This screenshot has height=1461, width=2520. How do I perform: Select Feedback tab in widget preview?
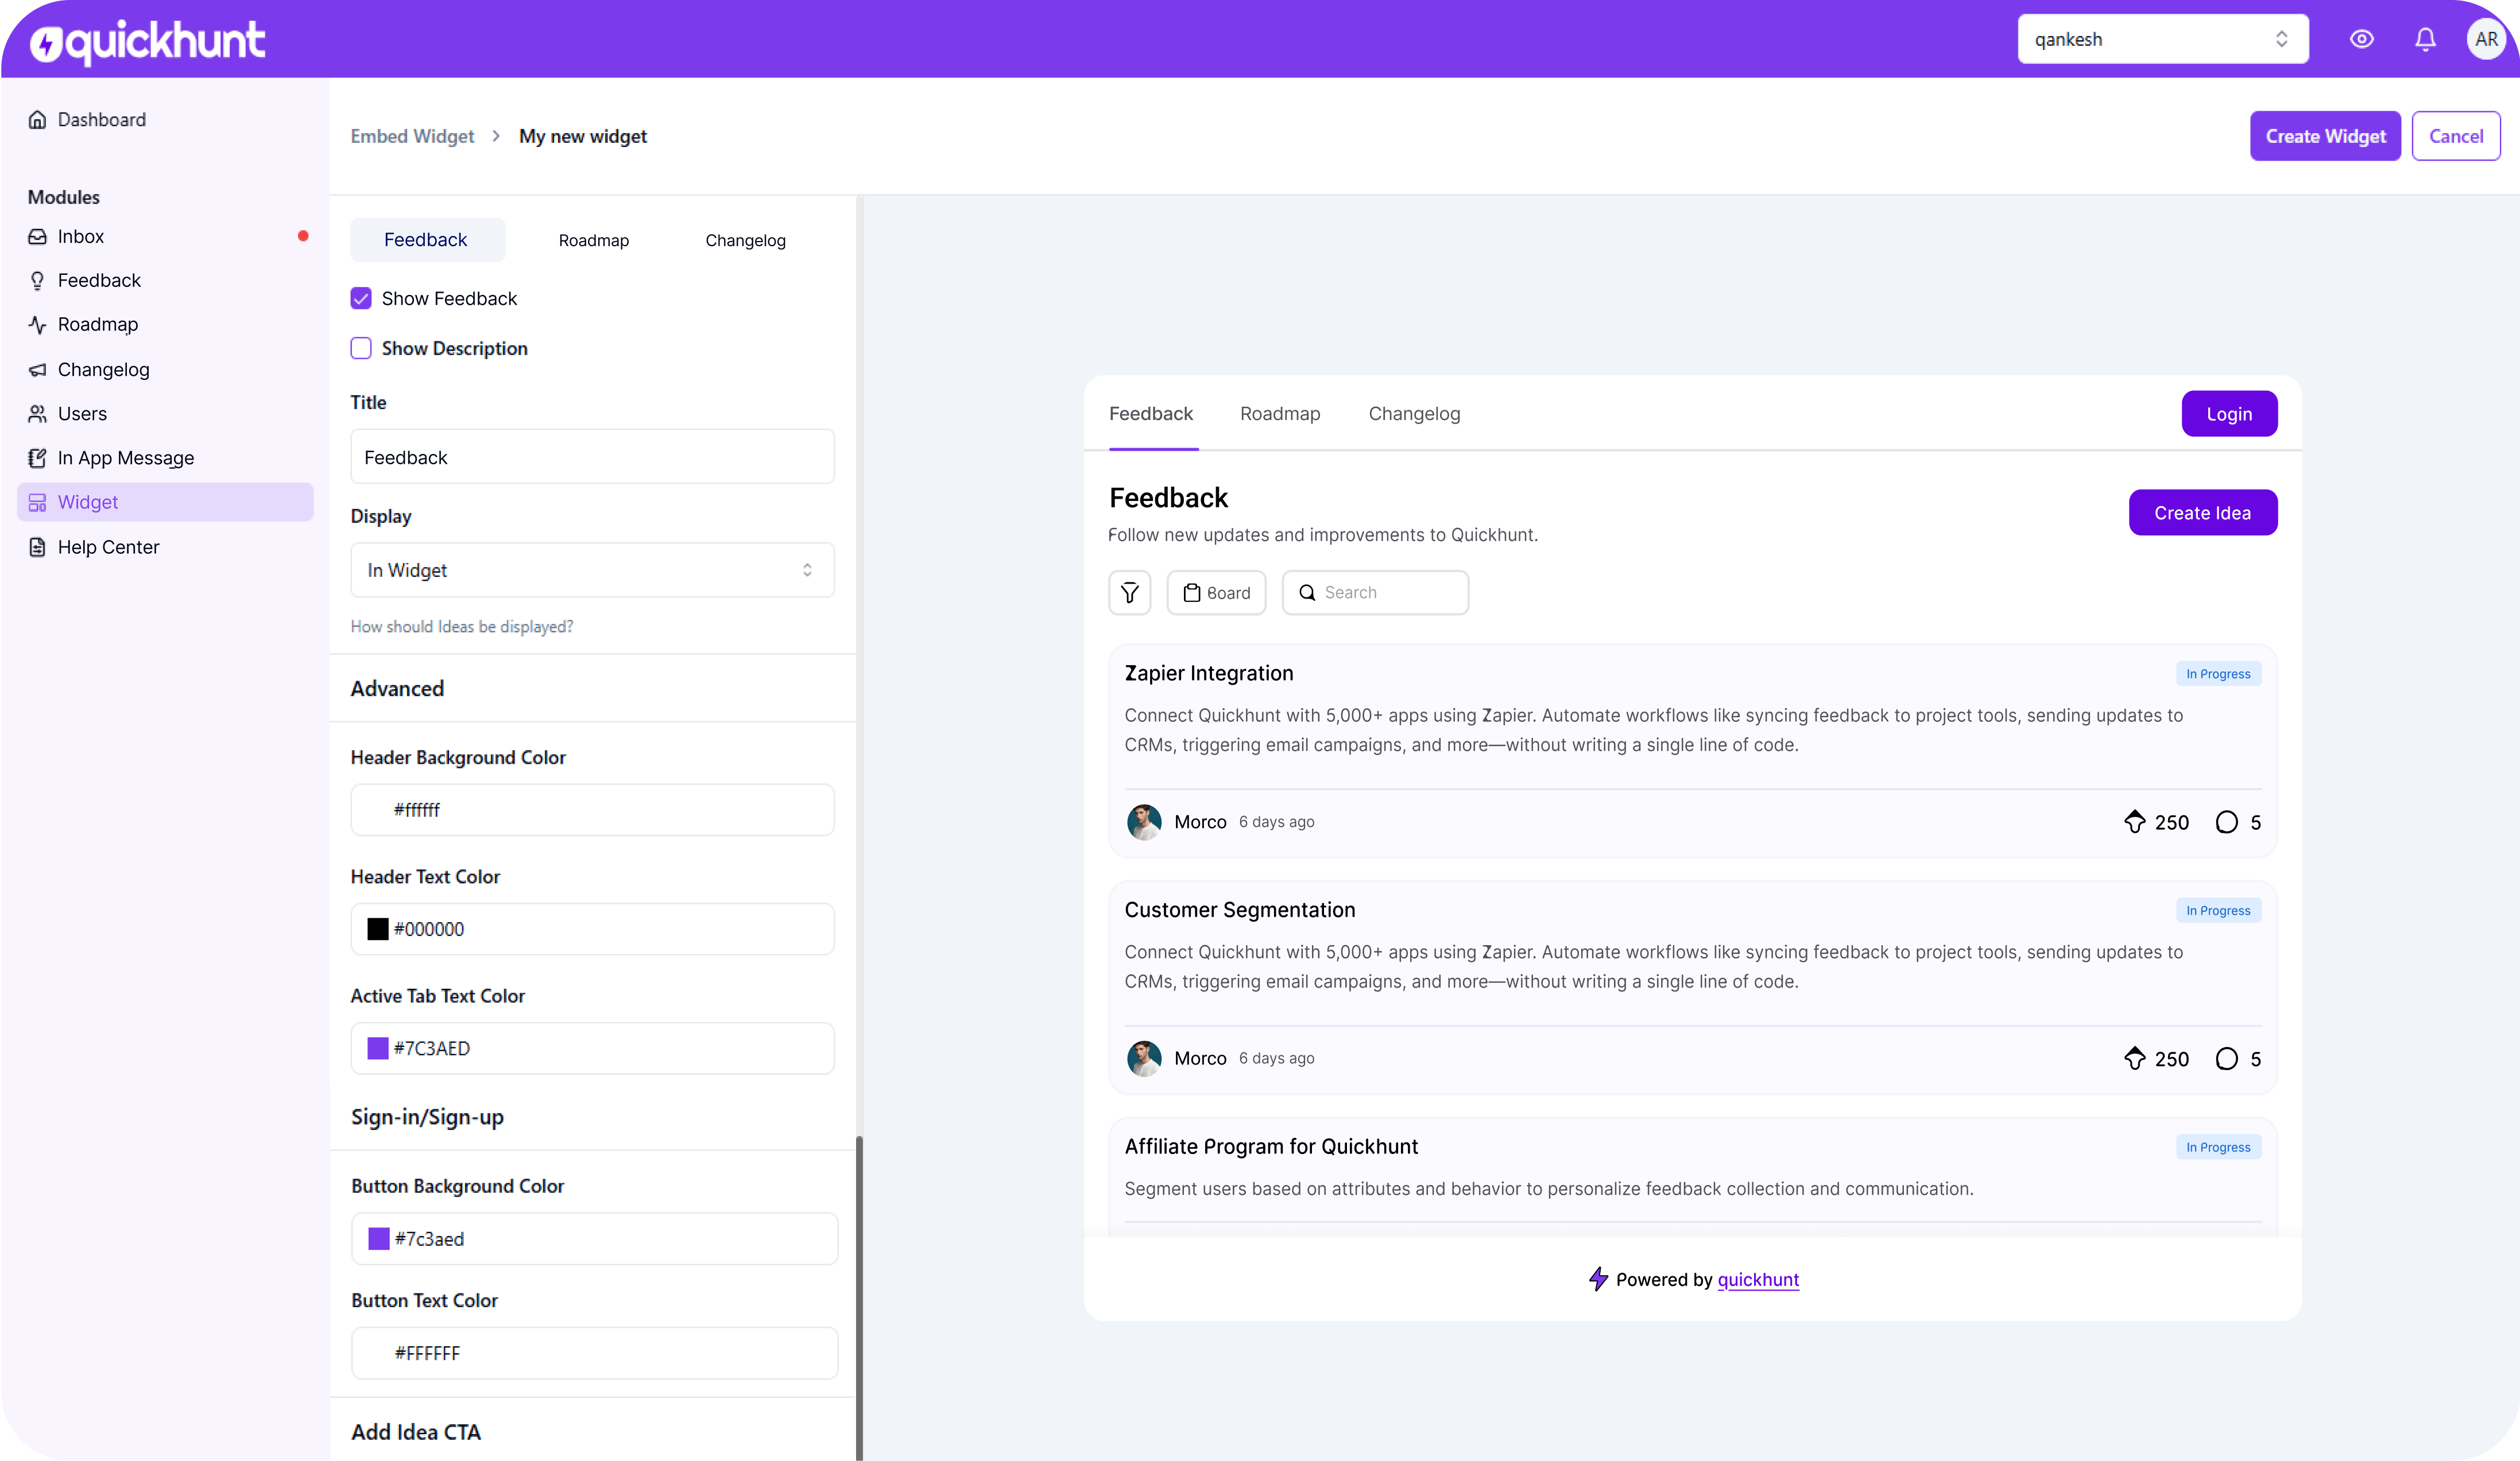pos(1151,414)
